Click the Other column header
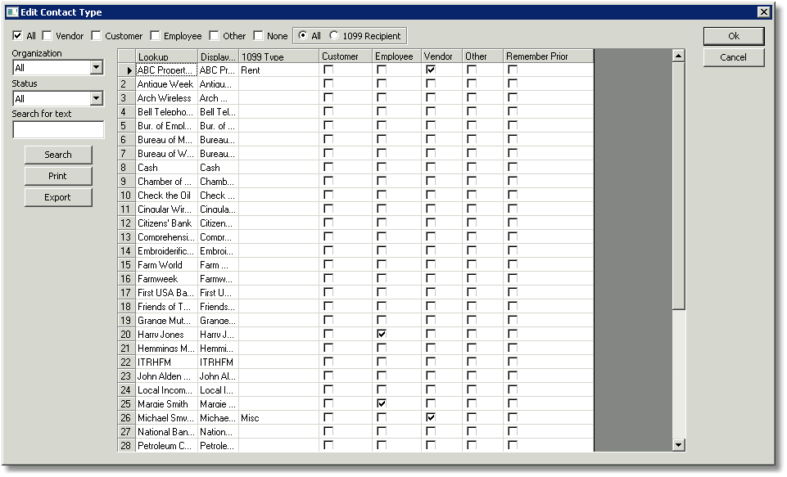The height and width of the screenshot is (477, 787). pyautogui.click(x=483, y=56)
